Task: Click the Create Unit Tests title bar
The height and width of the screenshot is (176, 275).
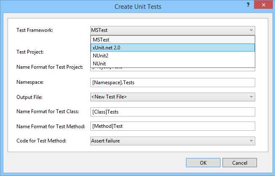Action: tap(137, 6)
